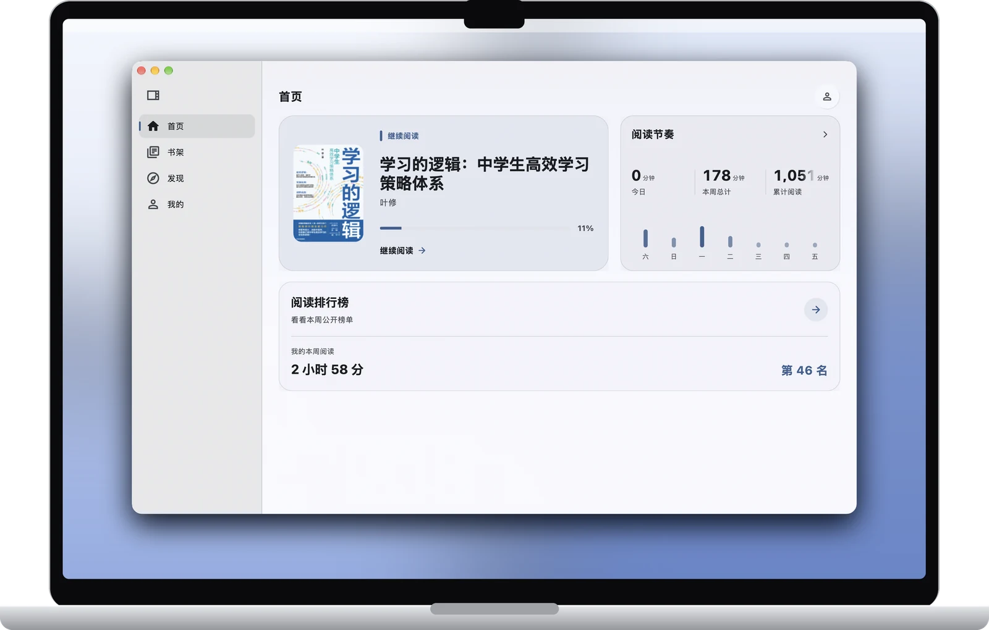Open the profile avatar button top right
Viewport: 989px width, 630px height.
[x=827, y=96]
